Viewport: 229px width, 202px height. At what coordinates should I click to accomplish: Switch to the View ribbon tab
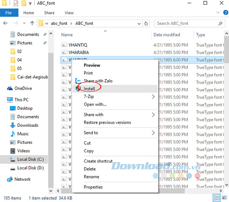69,13
